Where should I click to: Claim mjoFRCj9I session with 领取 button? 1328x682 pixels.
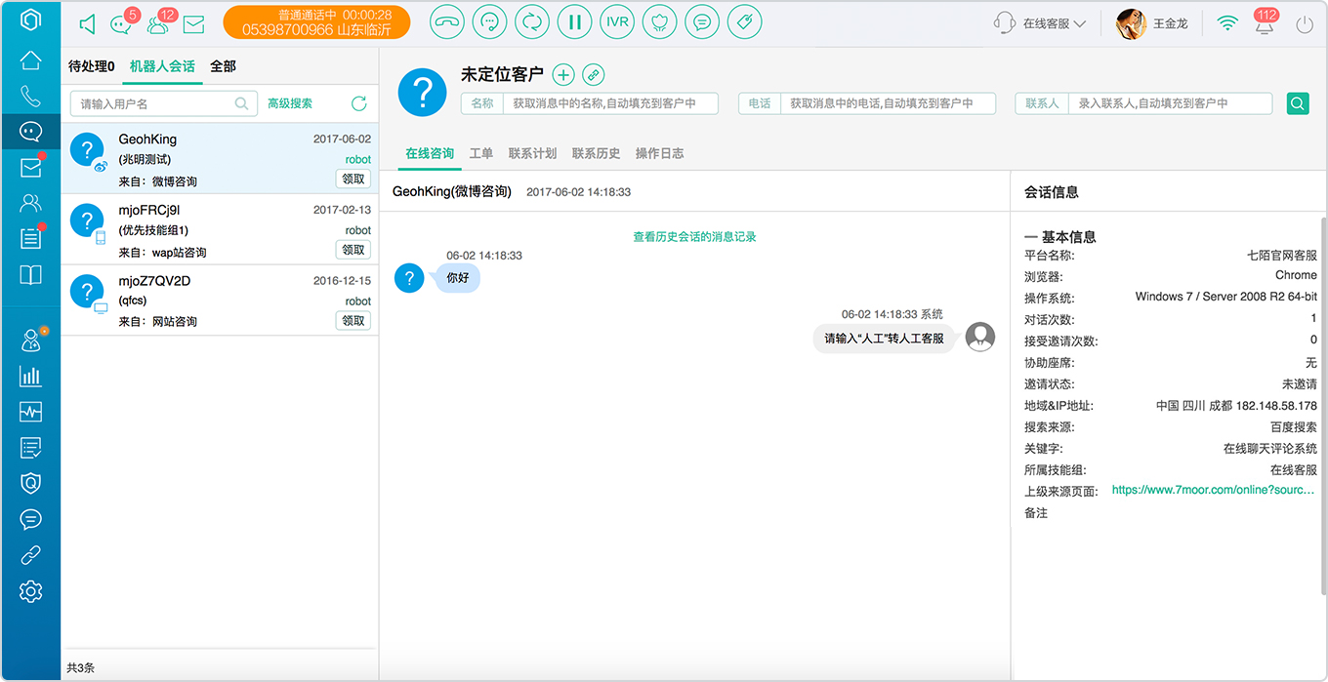pyautogui.click(x=353, y=250)
